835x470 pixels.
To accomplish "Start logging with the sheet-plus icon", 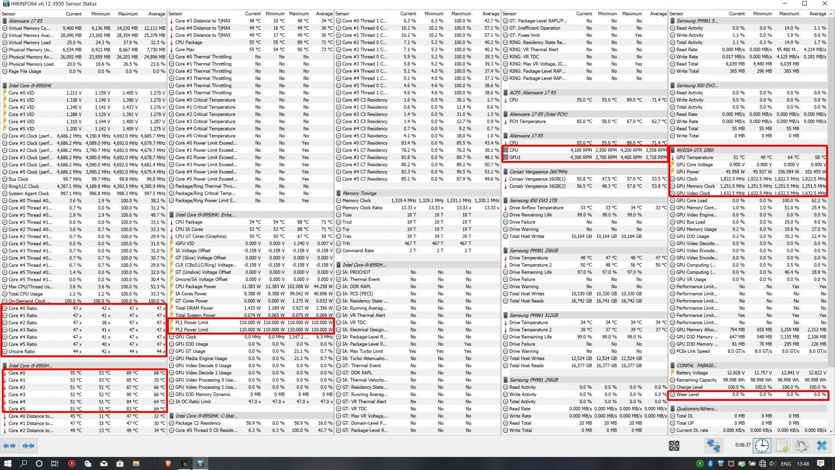I will click(x=782, y=446).
